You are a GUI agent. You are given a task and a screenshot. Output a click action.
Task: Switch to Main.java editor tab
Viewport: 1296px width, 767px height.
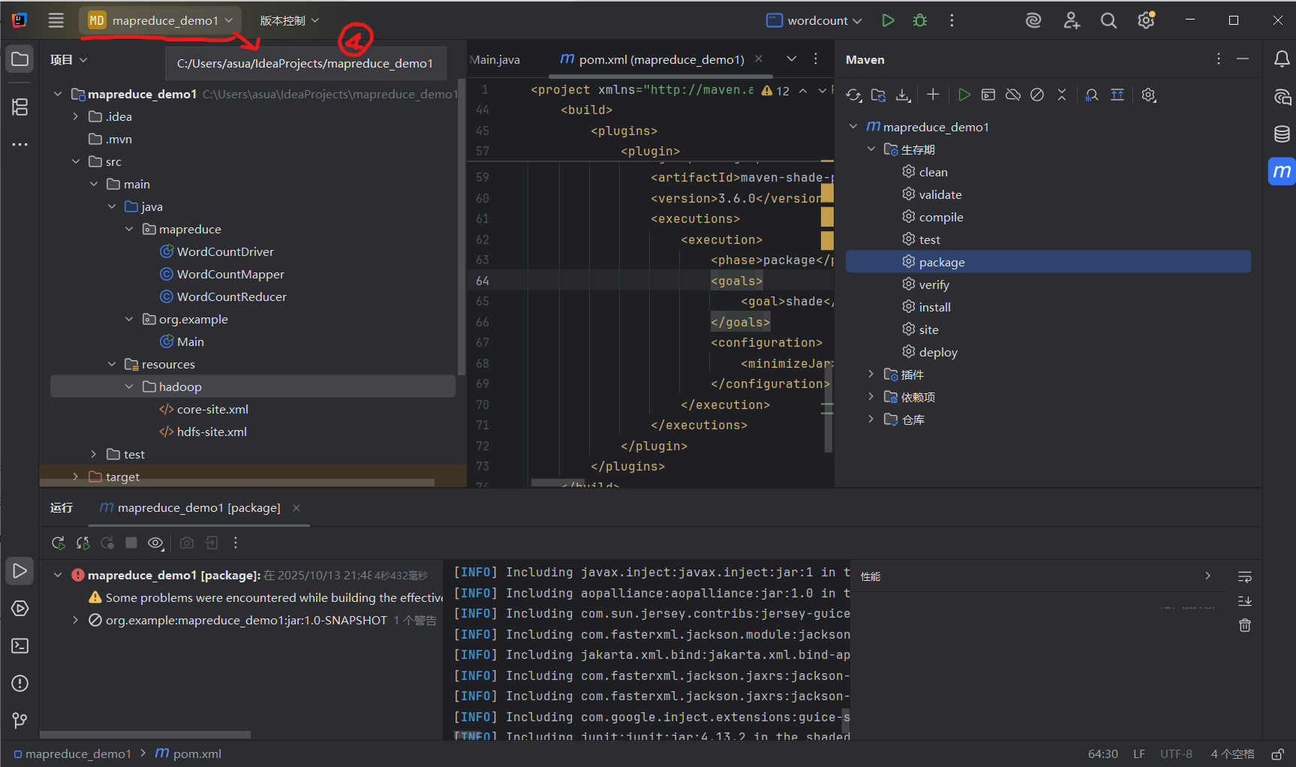click(495, 59)
